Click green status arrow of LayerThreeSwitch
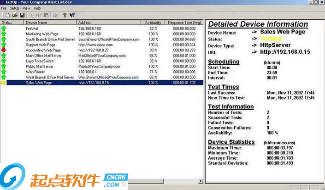Image resolution: width=325 pixels, height=190 pixels. [x=4, y=61]
